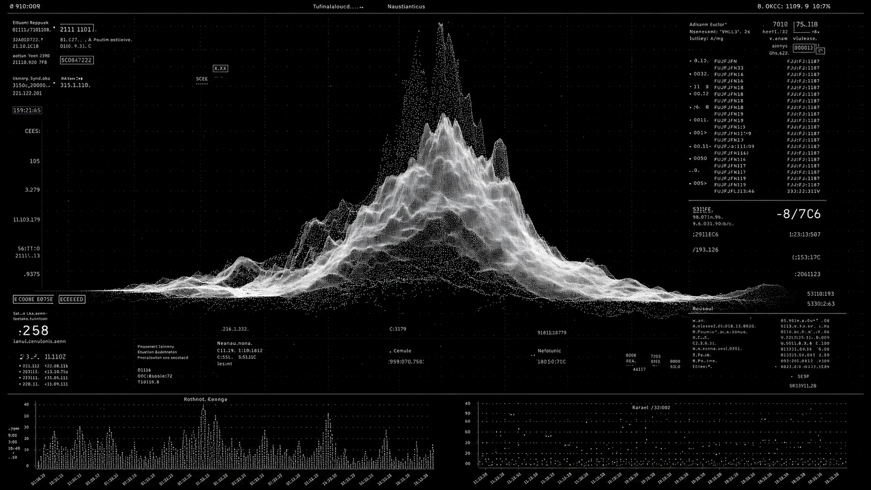Select the 11.110Z value
The width and height of the screenshot is (871, 490).
pos(55,357)
